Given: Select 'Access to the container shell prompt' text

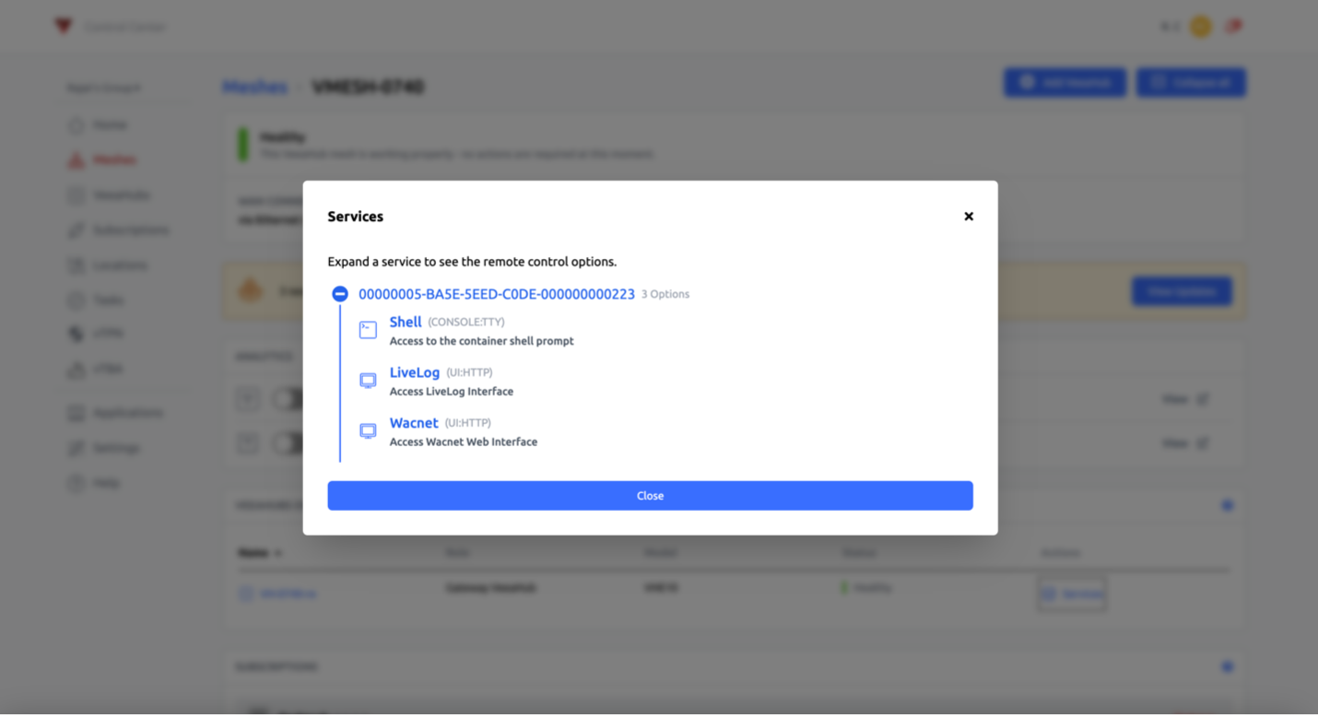Looking at the screenshot, I should [x=482, y=341].
